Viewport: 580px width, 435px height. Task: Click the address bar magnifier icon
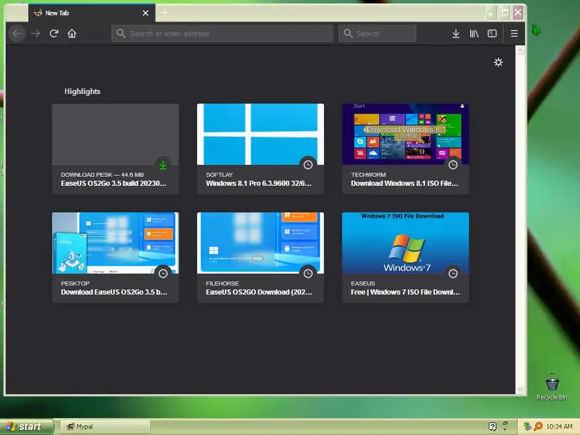(121, 33)
